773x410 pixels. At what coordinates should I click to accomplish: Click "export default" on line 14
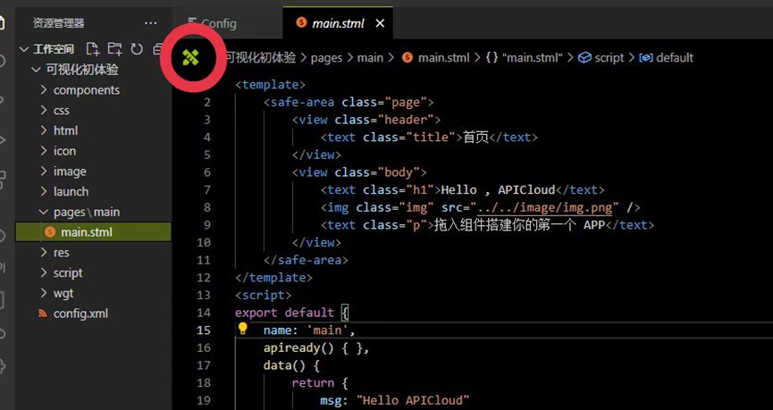pyautogui.click(x=284, y=313)
